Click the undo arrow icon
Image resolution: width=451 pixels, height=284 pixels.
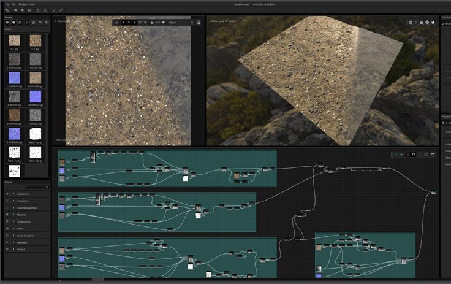click(x=38, y=10)
